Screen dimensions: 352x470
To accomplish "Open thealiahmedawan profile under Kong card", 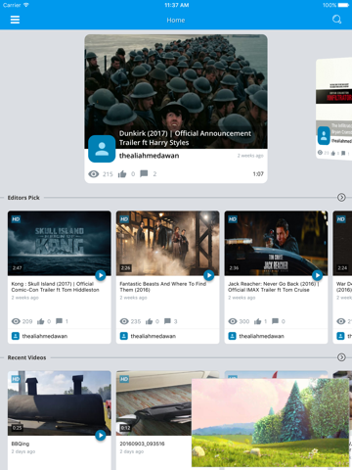I will coord(45,336).
